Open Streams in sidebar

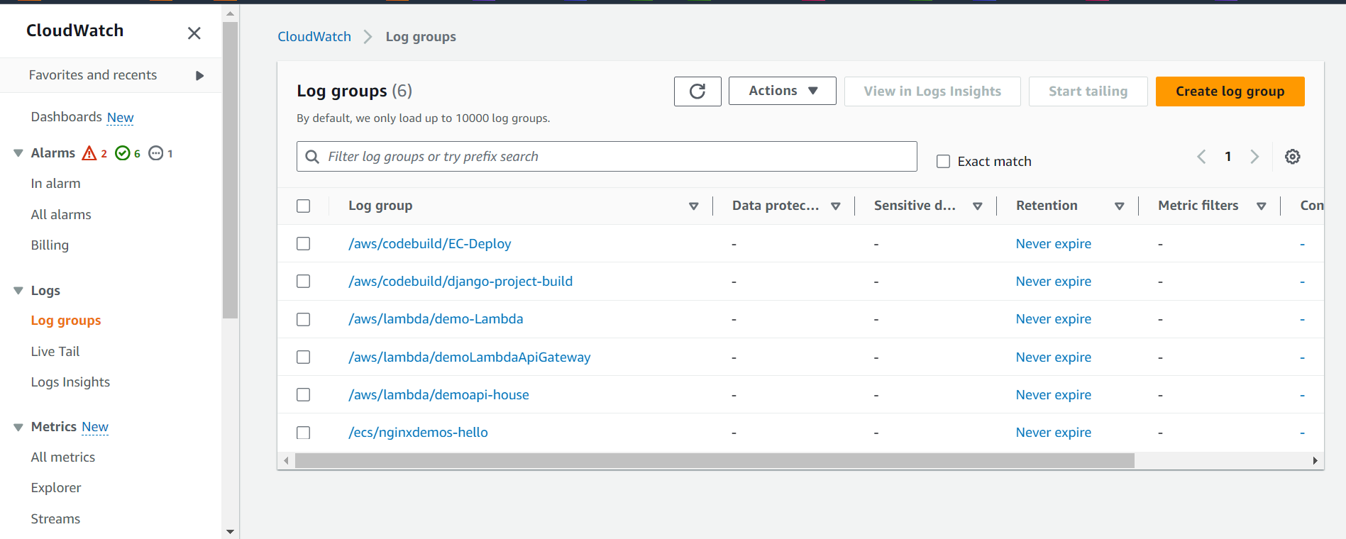pos(55,519)
